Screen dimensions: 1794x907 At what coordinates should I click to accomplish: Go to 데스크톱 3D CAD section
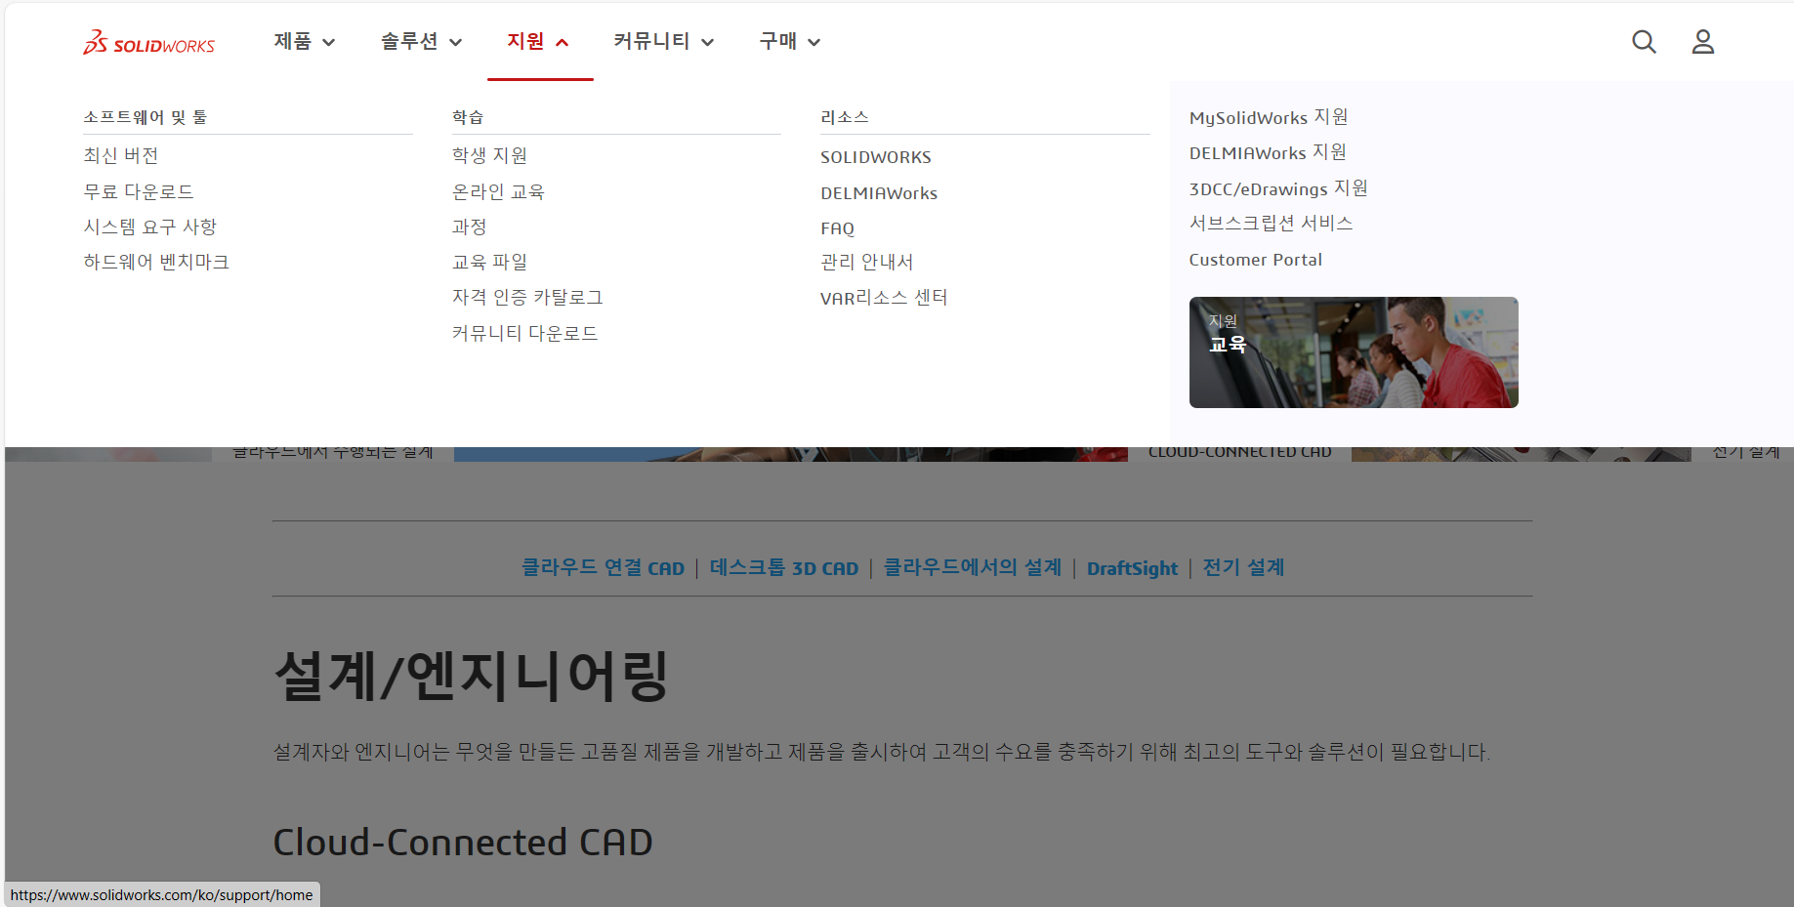[784, 567]
